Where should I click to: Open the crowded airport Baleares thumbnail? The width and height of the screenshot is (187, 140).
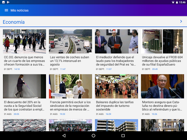pos(117,86)
